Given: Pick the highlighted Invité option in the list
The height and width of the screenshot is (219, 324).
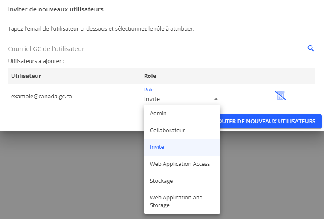Looking at the screenshot, I should pos(182,147).
